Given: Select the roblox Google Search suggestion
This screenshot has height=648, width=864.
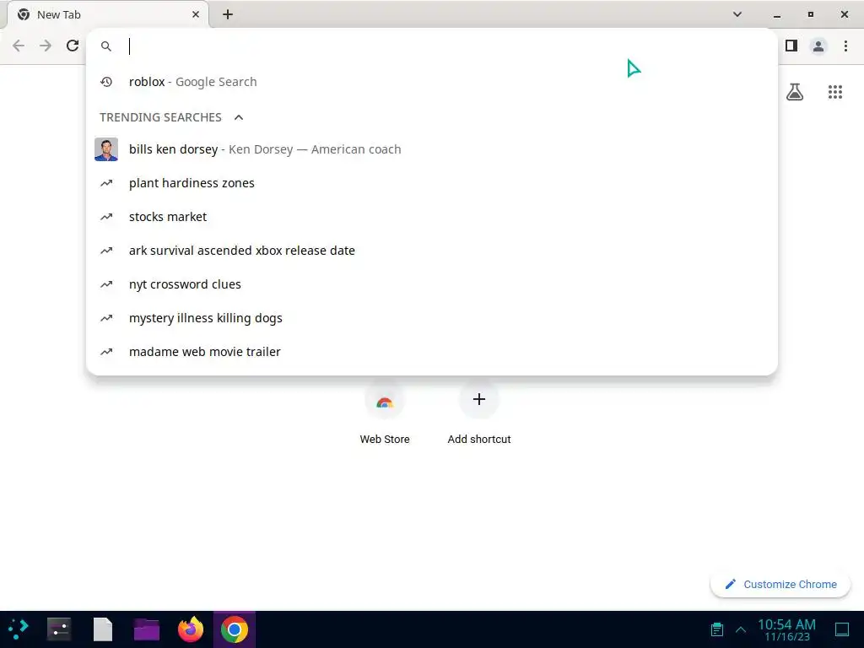Looking at the screenshot, I should (x=432, y=82).
